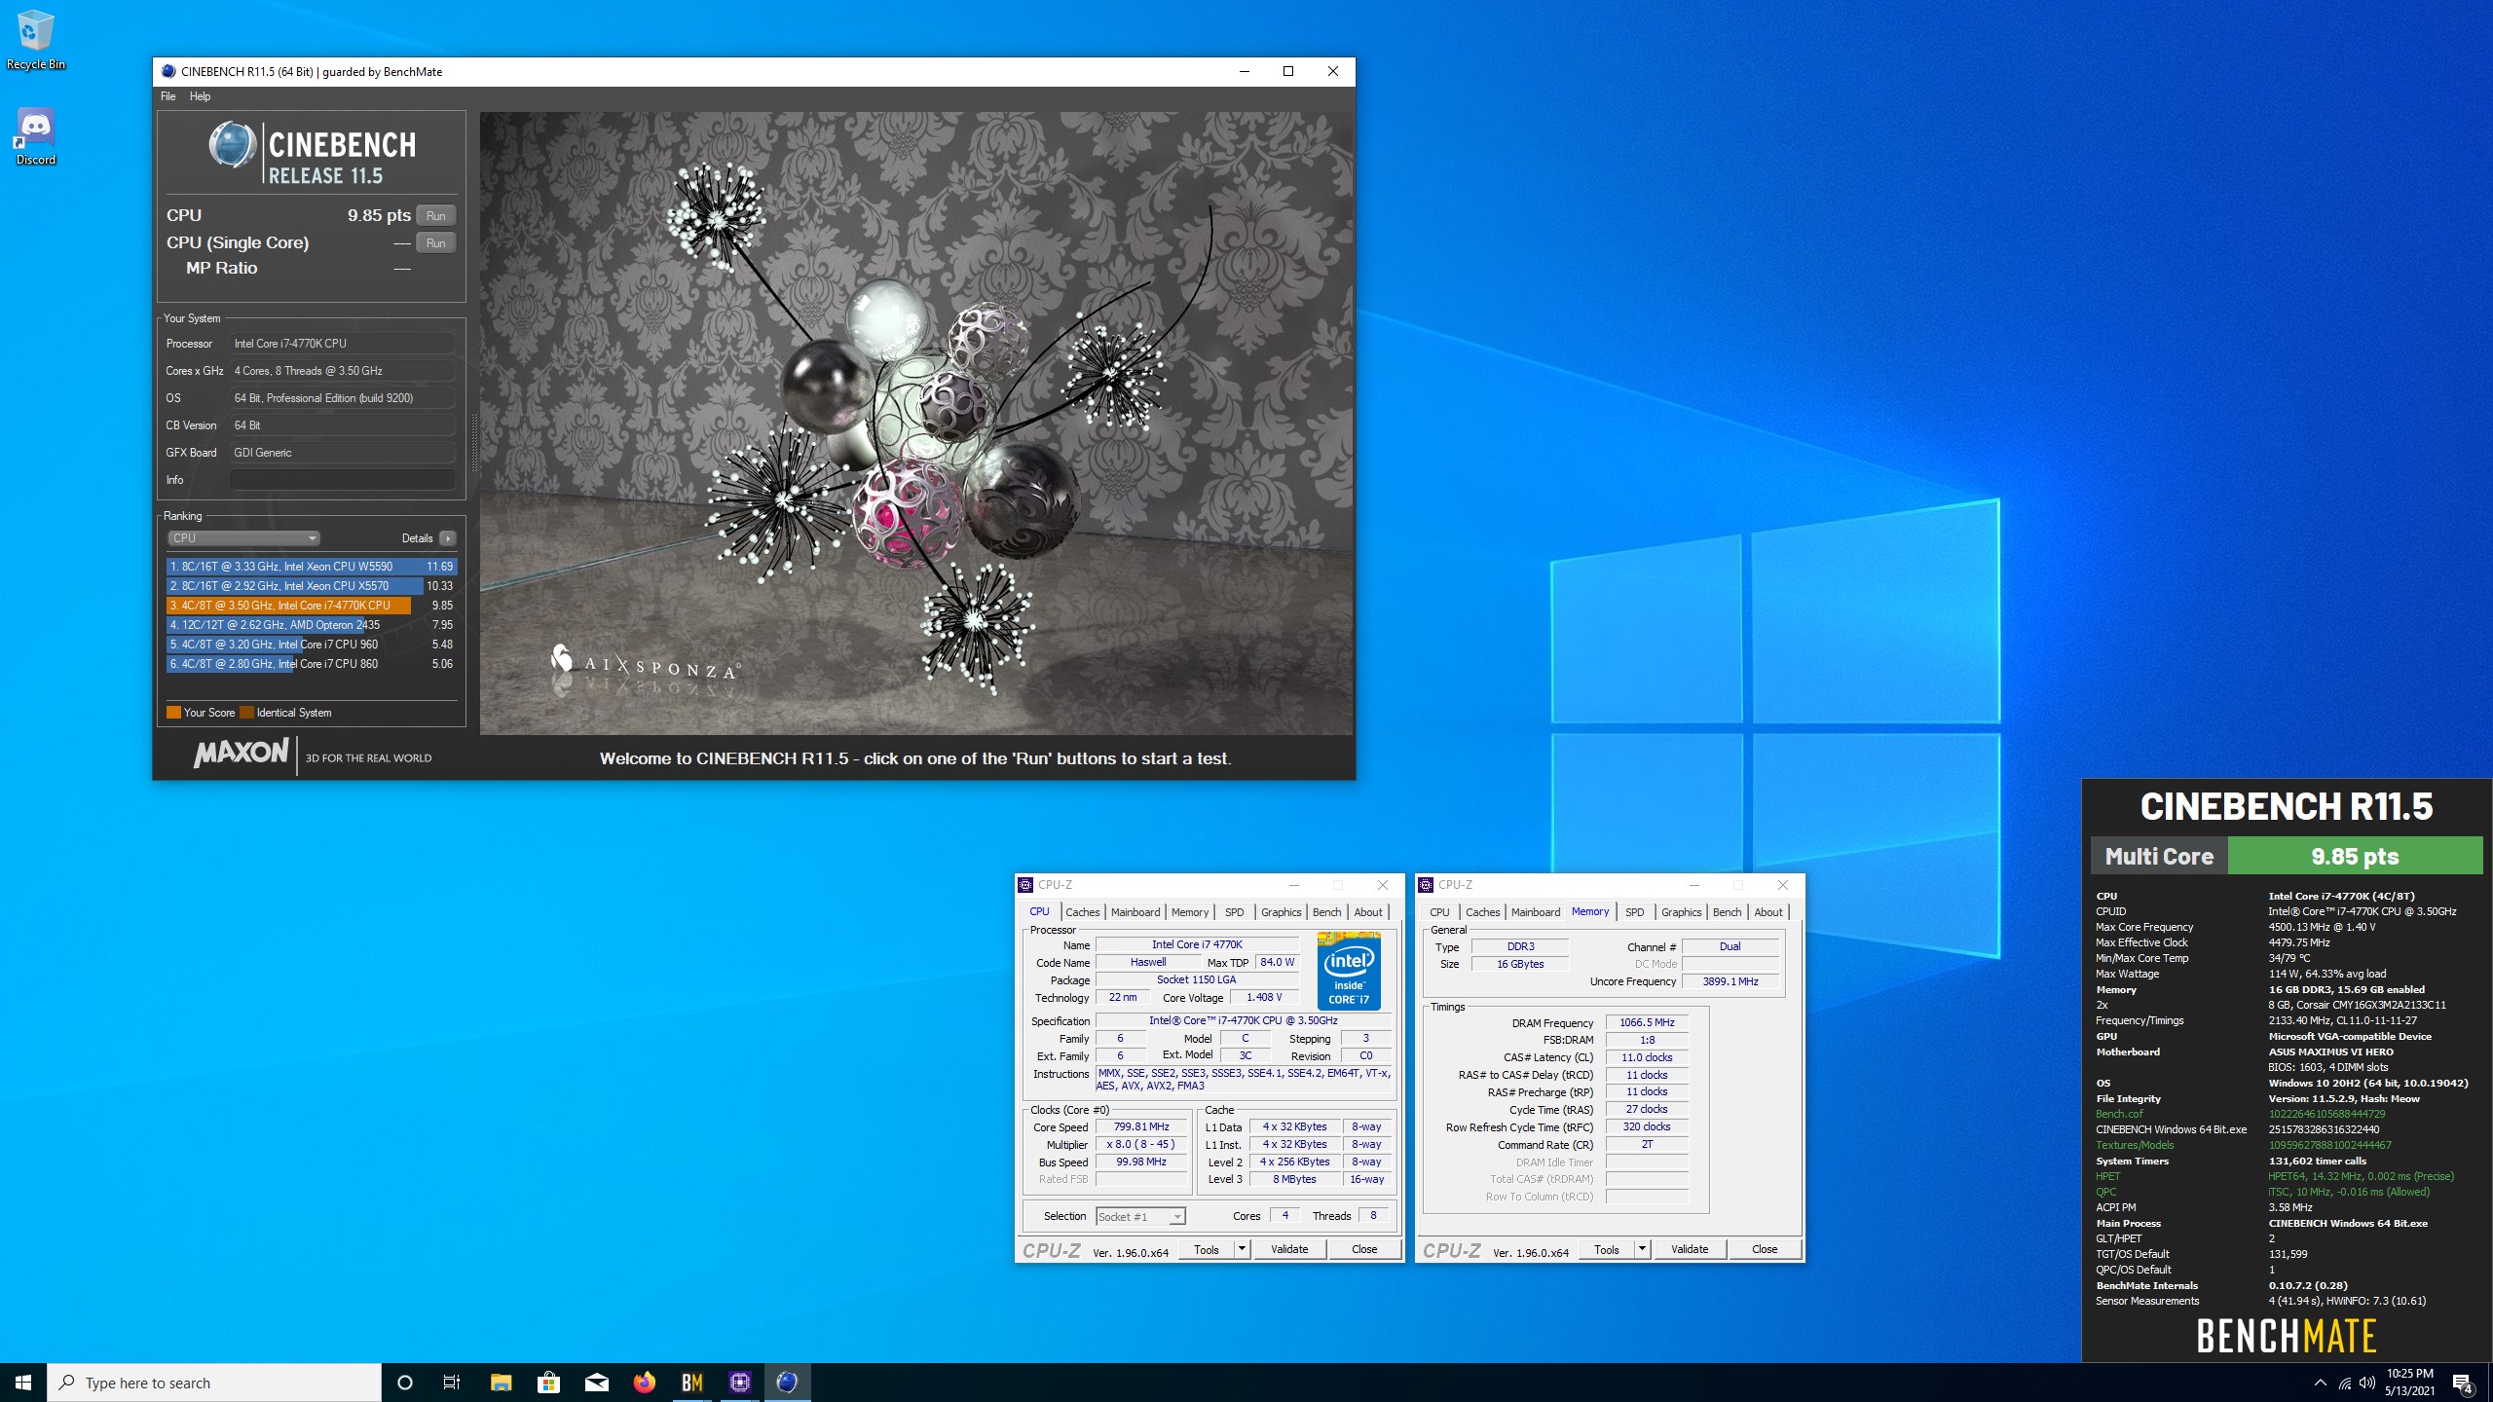Switch to BenchMate taskbar icon
Image resolution: width=2493 pixels, height=1402 pixels.
click(x=691, y=1383)
